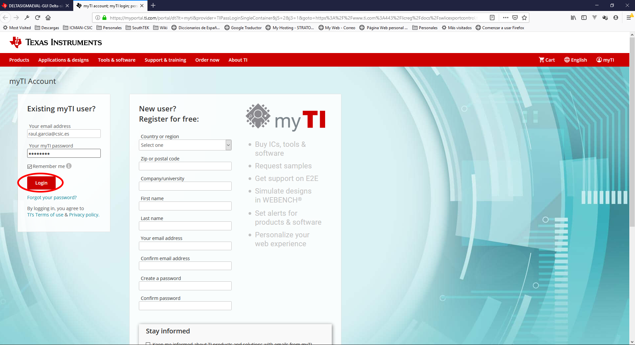Open Más visitados bookmark item
This screenshot has width=635, height=345.
[x=457, y=28]
